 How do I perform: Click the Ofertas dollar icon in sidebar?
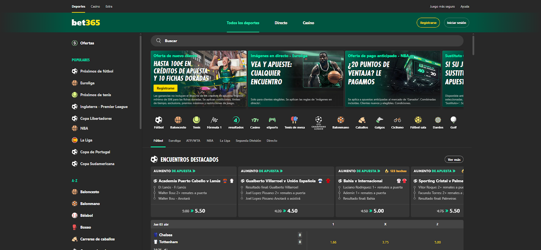click(75, 43)
